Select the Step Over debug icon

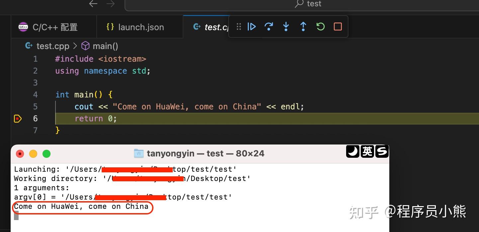click(x=269, y=27)
